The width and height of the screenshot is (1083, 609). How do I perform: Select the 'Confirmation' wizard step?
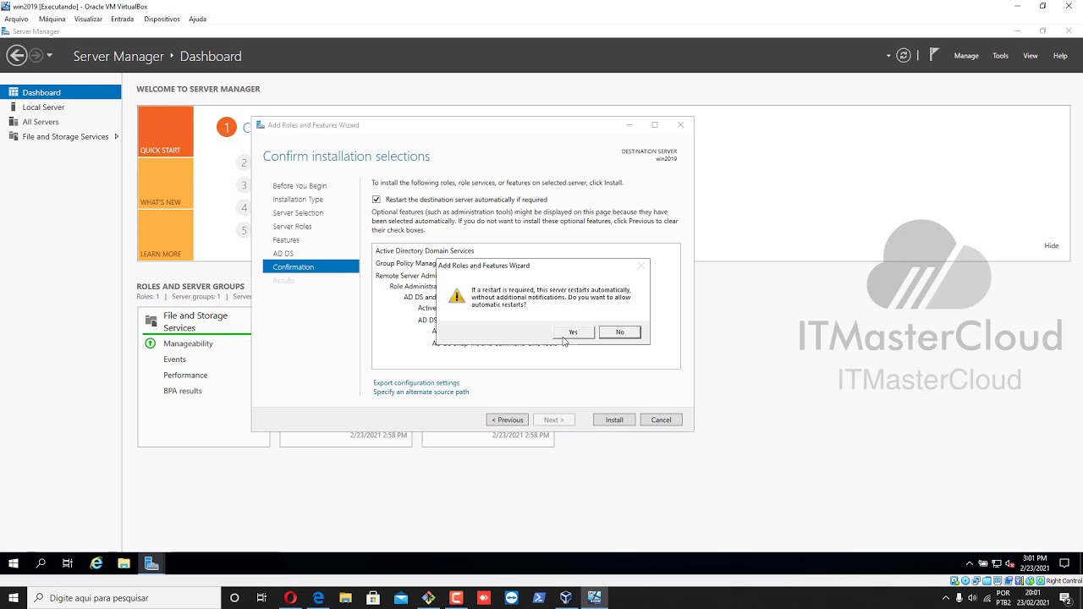(311, 267)
